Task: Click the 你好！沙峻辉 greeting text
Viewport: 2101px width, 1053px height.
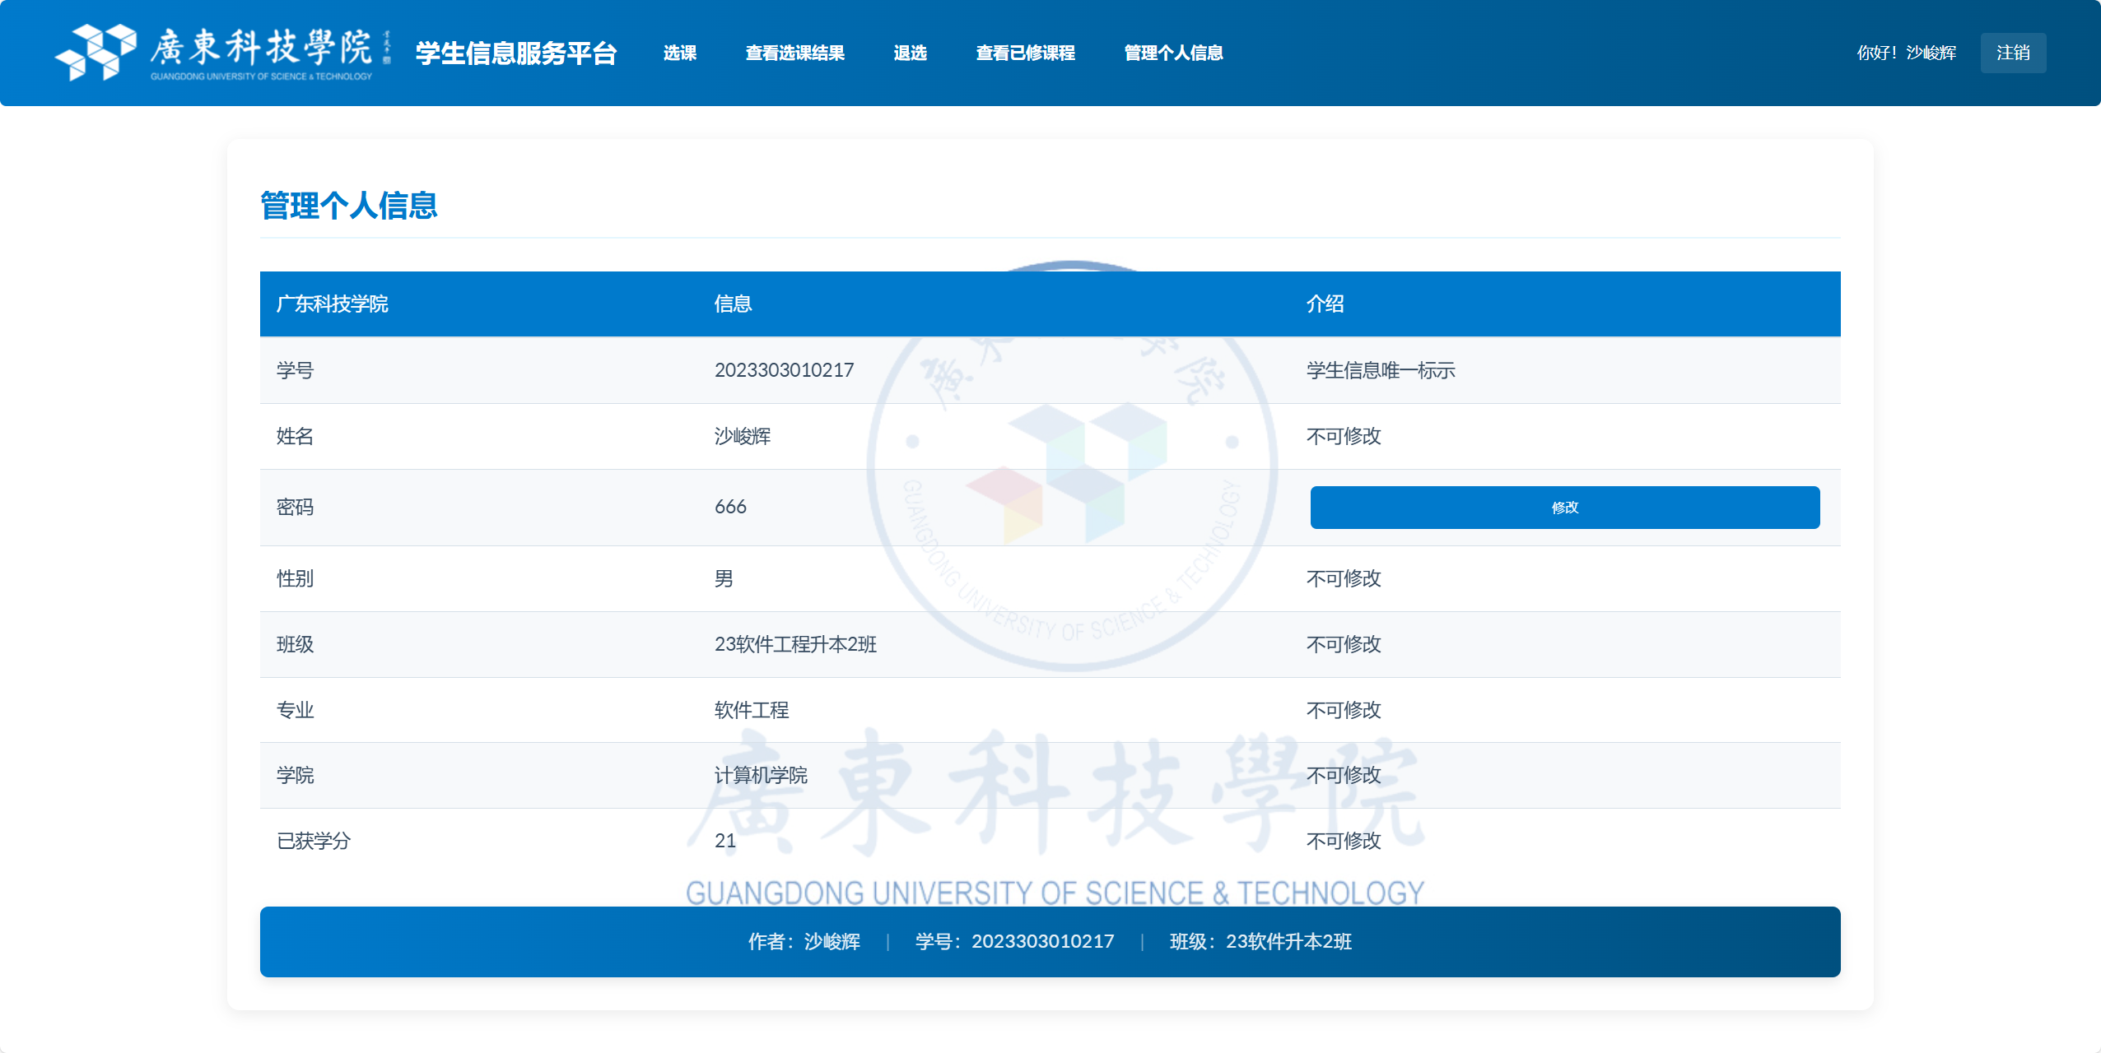Action: pyautogui.click(x=1906, y=53)
